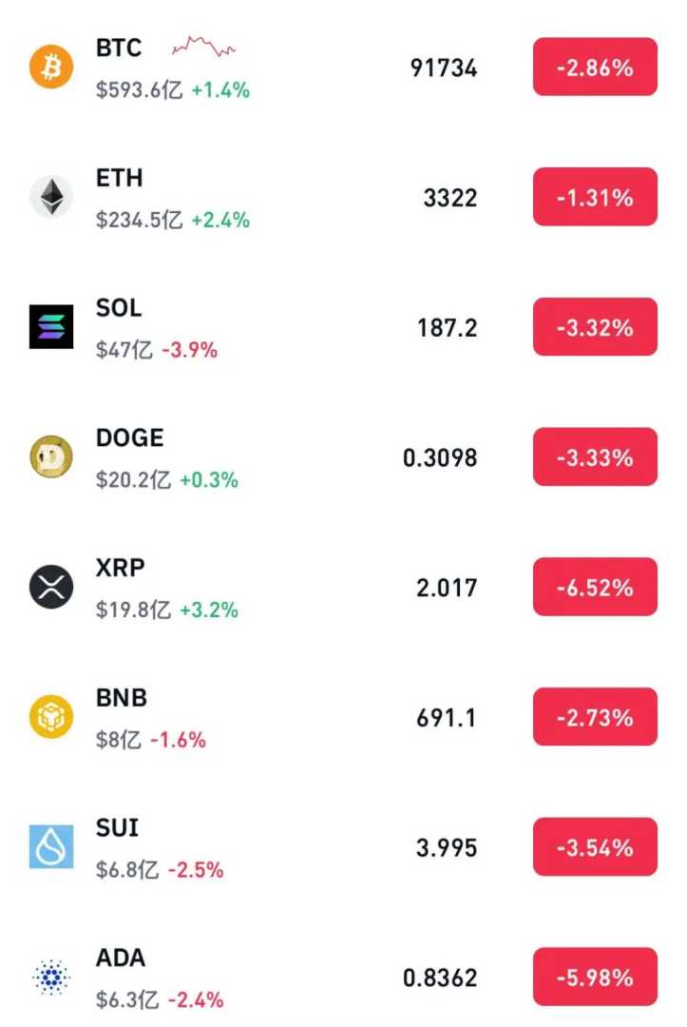This screenshot has height=1027, width=687.
Task: Tap the BTC -2.86% change badge
Action: coord(595,68)
